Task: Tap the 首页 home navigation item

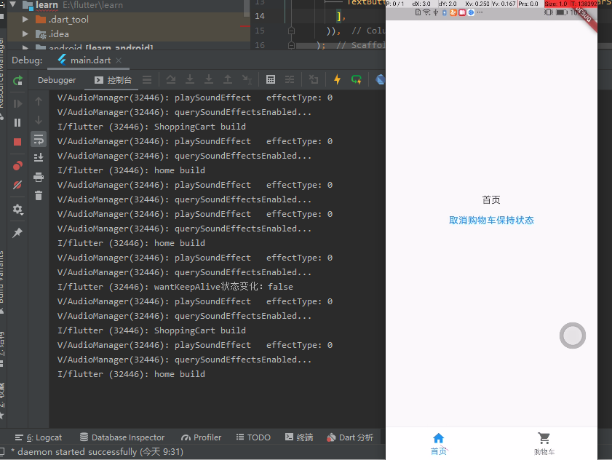Action: click(438, 444)
